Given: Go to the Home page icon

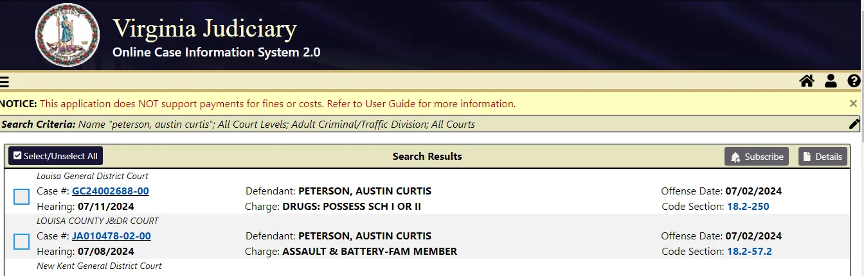Looking at the screenshot, I should point(806,81).
